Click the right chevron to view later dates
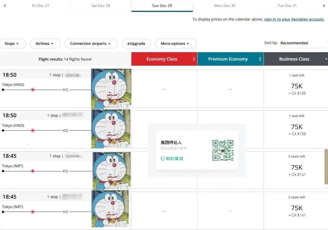The height and width of the screenshot is (230, 328). tap(324, 5)
